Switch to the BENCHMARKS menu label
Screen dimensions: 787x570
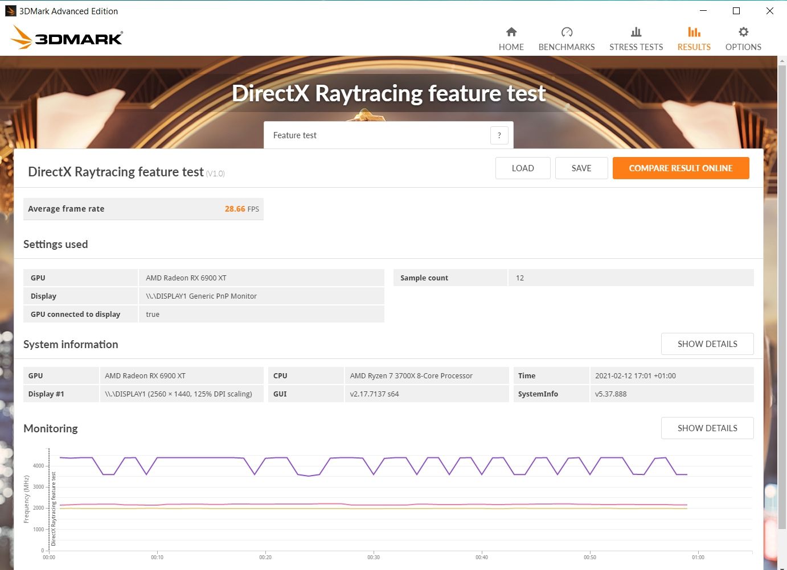tap(567, 47)
